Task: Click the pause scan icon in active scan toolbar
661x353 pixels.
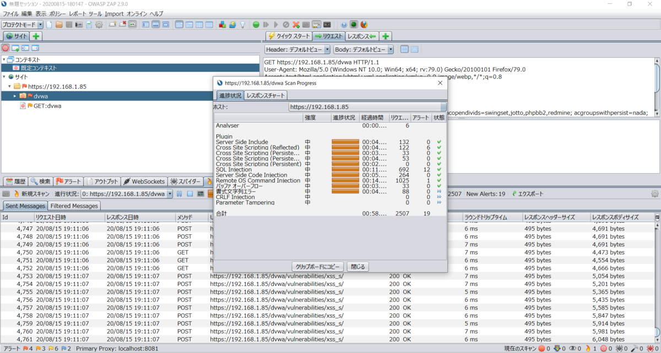Action: click(x=180, y=194)
